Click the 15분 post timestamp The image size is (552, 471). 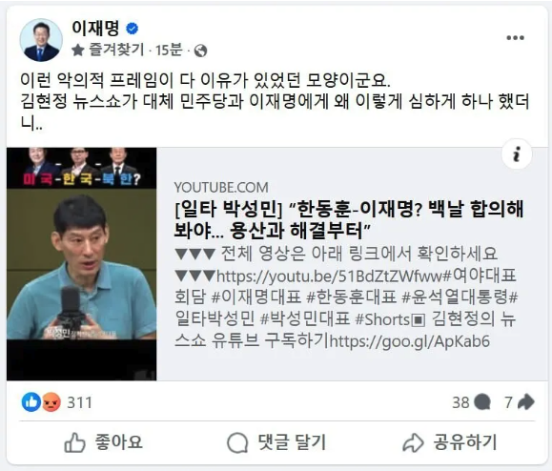point(169,51)
